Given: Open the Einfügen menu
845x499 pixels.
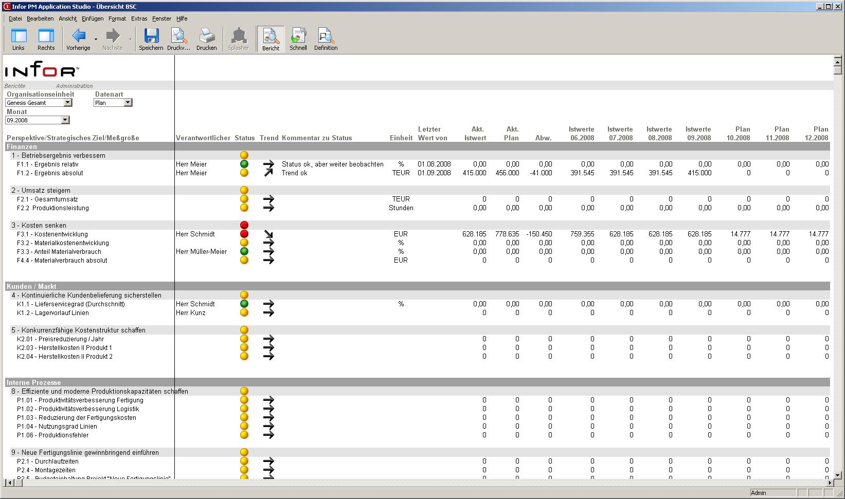Looking at the screenshot, I should [x=93, y=19].
